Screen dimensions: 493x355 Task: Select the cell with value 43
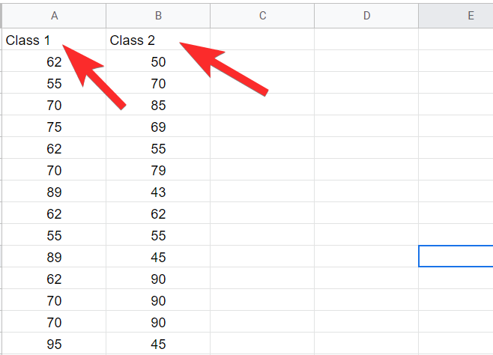click(x=158, y=192)
